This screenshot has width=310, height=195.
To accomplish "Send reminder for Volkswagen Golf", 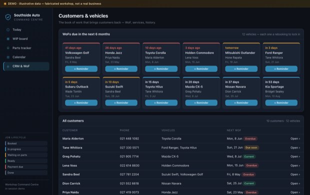I will 81,69.
